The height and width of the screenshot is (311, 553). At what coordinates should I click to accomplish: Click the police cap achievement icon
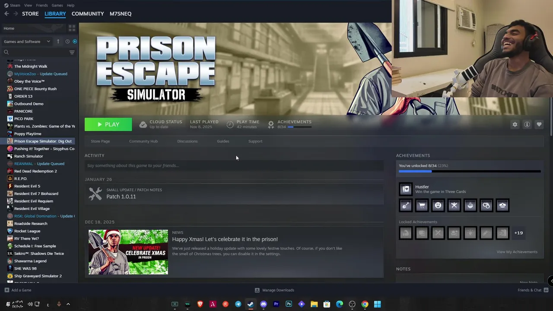point(502,206)
